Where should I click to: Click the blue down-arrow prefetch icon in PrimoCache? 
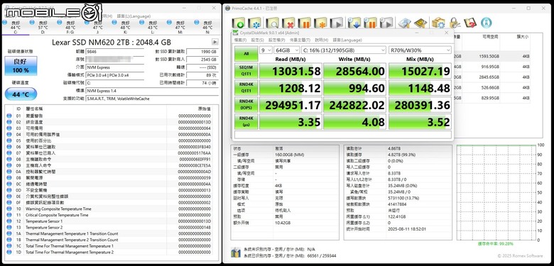pyautogui.click(x=354, y=23)
